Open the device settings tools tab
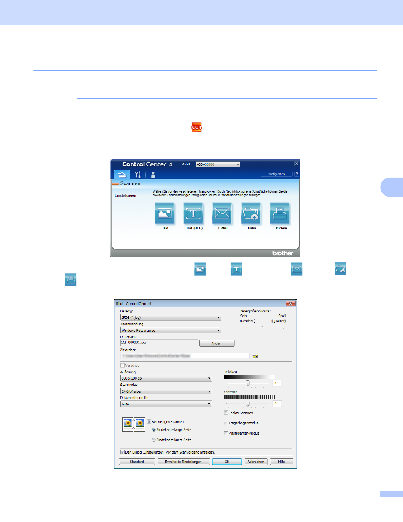The width and height of the screenshot is (403, 522). pos(138,175)
